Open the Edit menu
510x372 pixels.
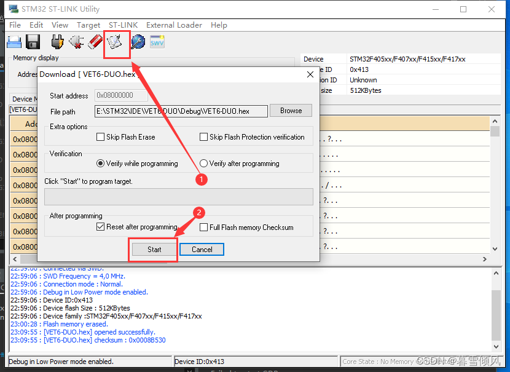pyautogui.click(x=36, y=25)
